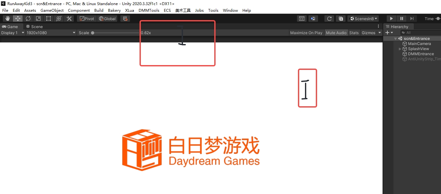441x194 pixels.
Task: Select the Hierarchy tab
Action: (x=399, y=26)
